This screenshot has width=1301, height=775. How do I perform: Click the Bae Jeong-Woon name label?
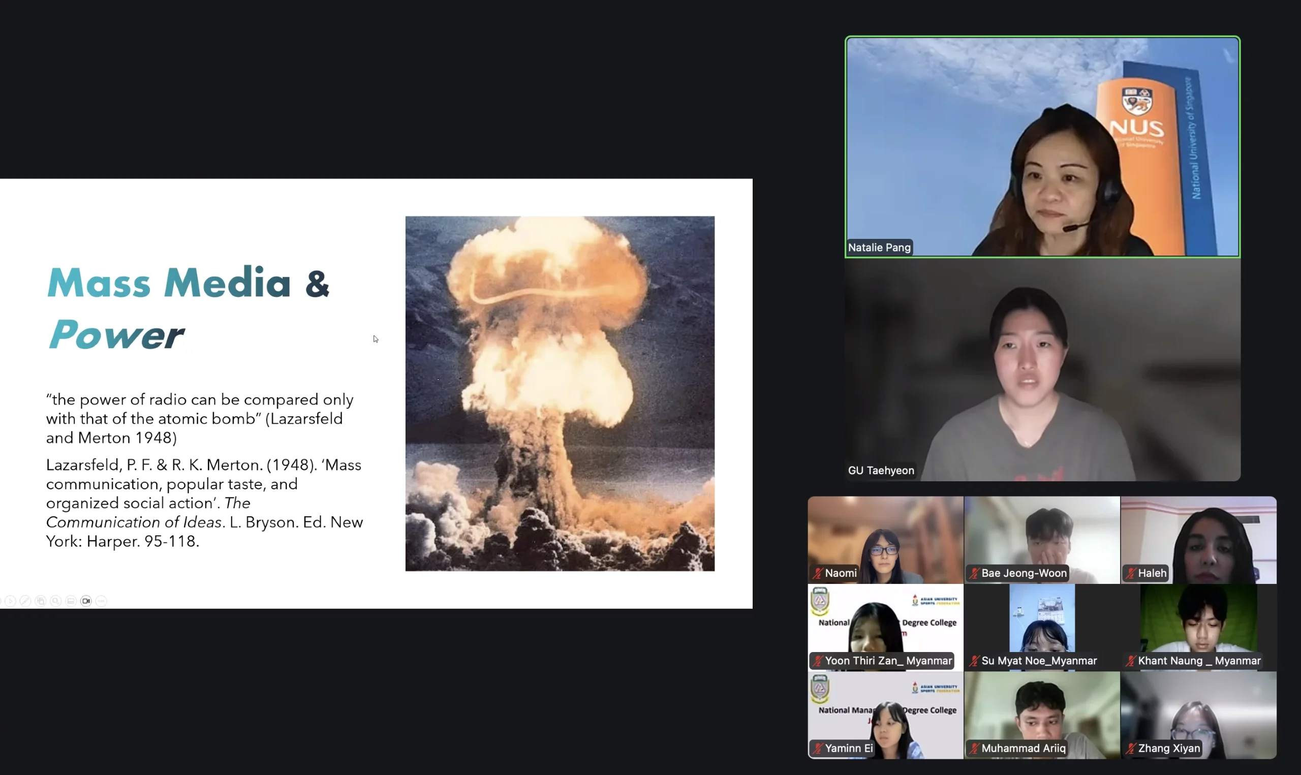coord(1024,573)
